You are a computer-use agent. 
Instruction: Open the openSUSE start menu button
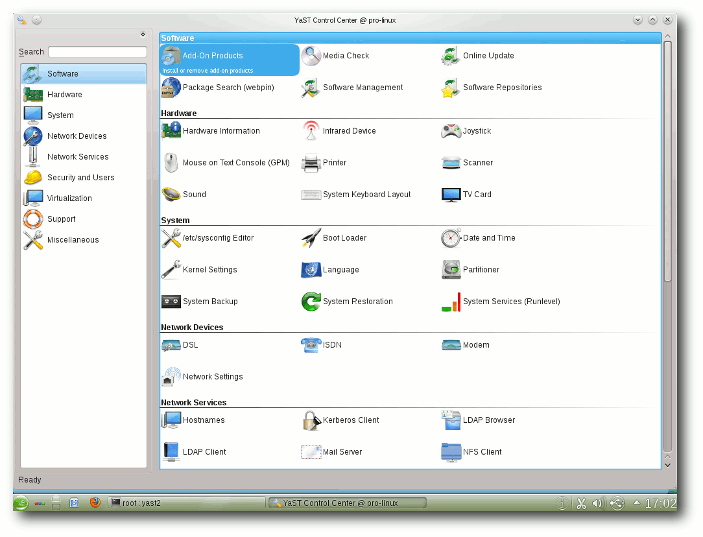point(21,503)
